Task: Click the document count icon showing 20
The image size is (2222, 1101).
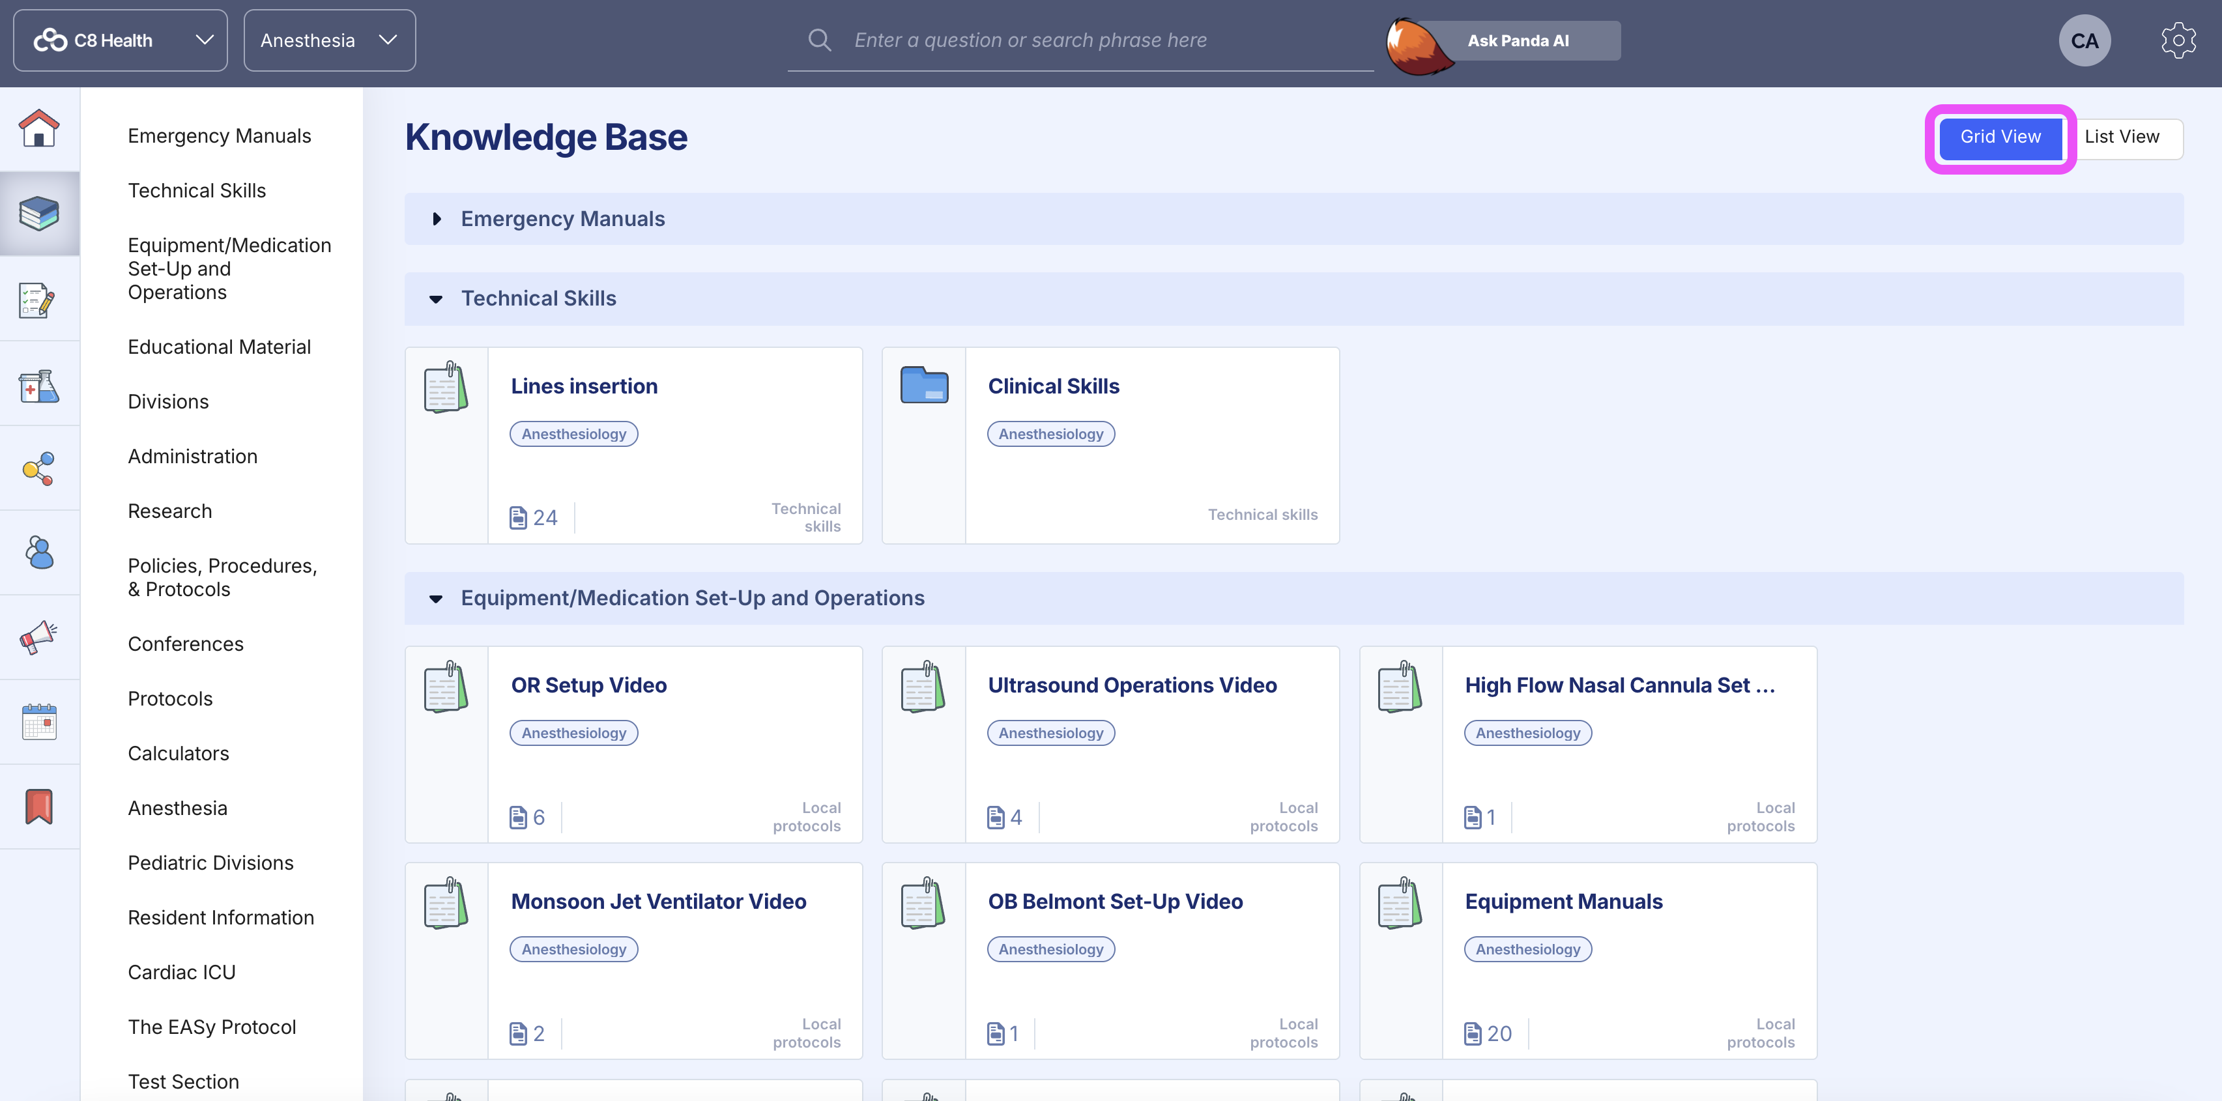Action: (x=1473, y=1033)
